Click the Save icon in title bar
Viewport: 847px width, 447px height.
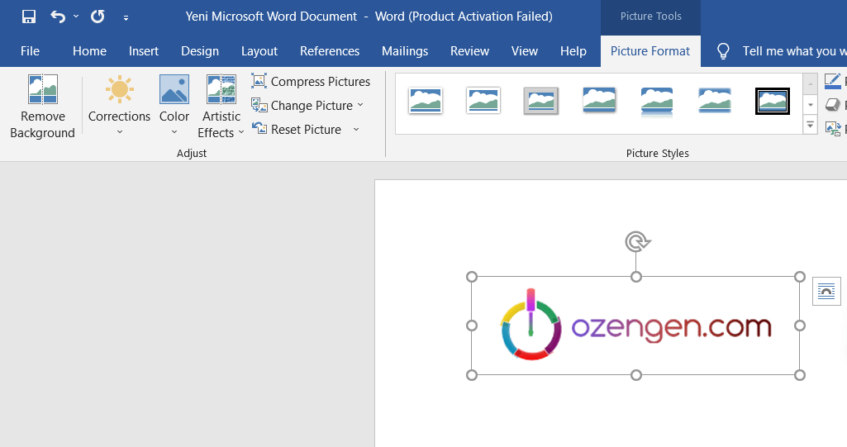coord(29,17)
